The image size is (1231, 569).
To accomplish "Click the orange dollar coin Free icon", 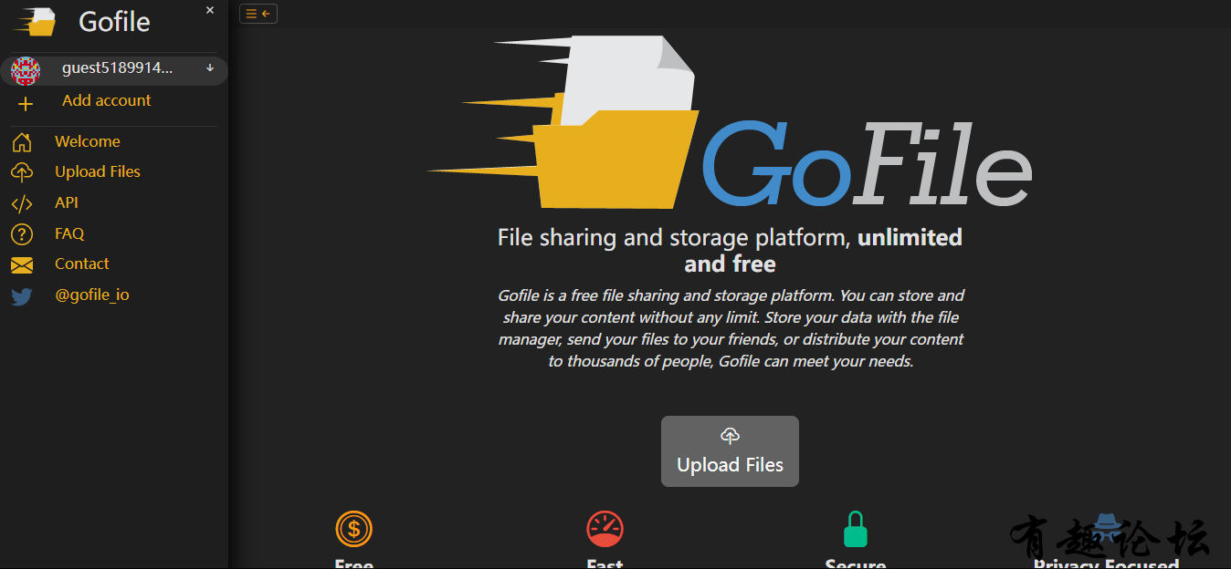I will point(354,528).
